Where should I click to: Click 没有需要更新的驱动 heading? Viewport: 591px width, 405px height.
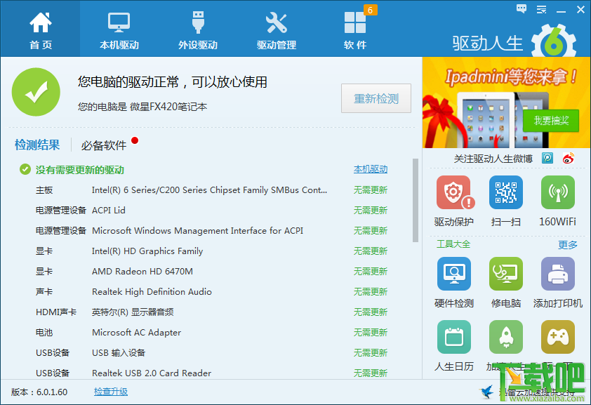80,170
